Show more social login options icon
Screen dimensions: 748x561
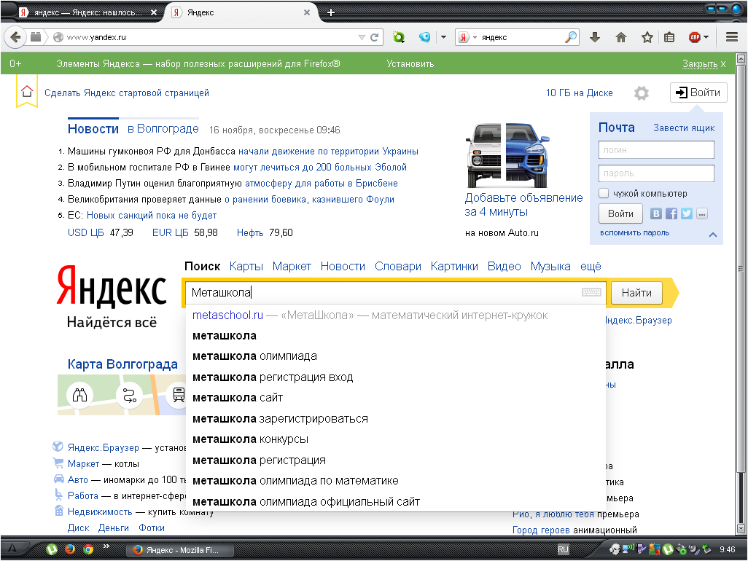[x=702, y=213]
